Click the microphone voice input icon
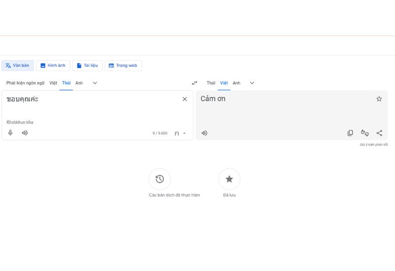This screenshot has height=271, width=395. (10, 133)
